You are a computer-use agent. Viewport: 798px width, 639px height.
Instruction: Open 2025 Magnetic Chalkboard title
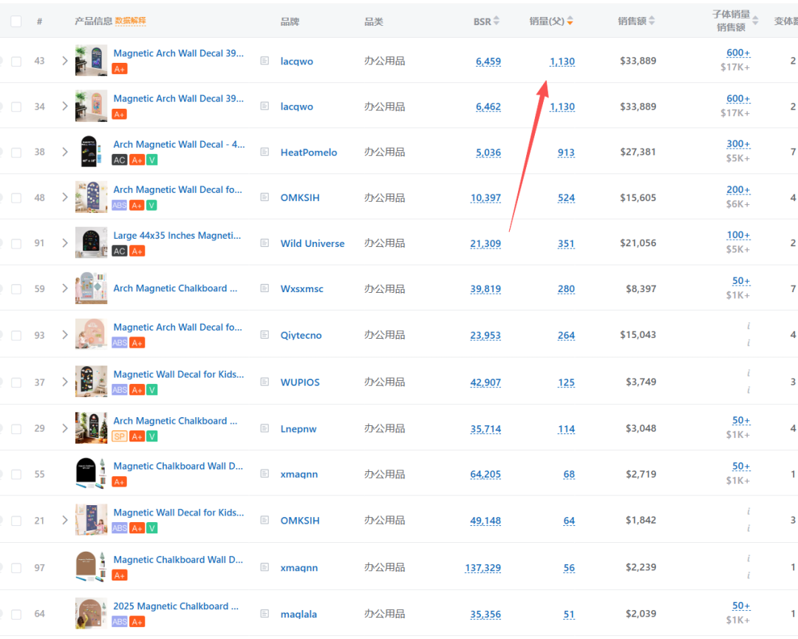176,606
